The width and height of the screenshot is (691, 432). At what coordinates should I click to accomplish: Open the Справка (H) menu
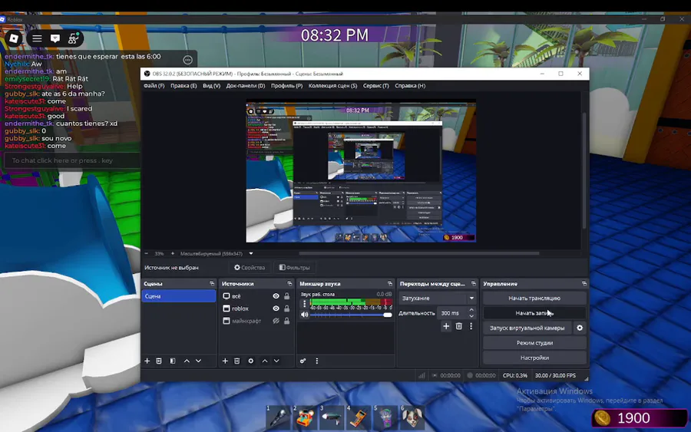[x=410, y=86]
